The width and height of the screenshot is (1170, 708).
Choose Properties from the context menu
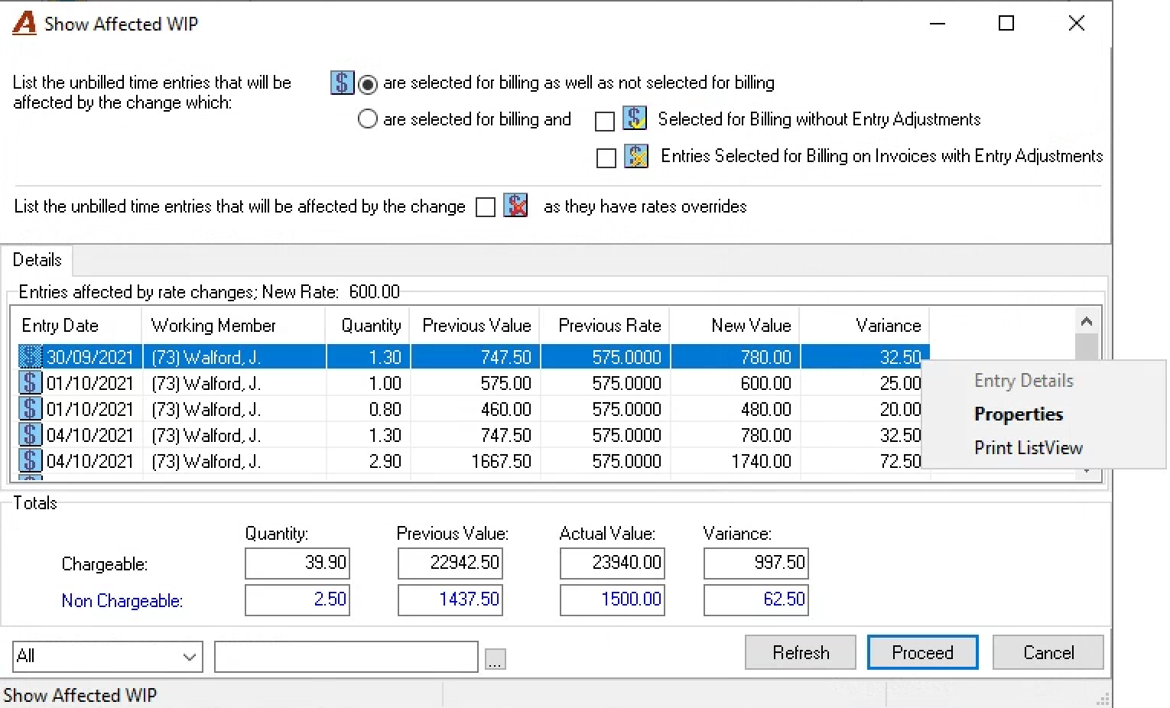(x=1019, y=414)
